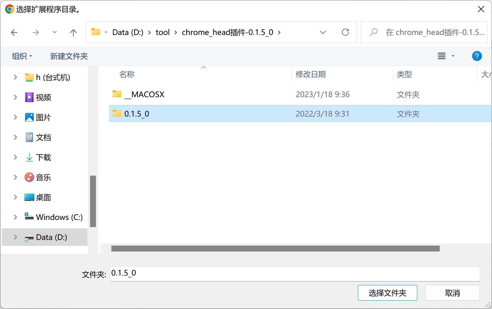Select chrome_head插件-0.1.5_0 in the address path
This screenshot has height=309, width=492.
[x=228, y=32]
